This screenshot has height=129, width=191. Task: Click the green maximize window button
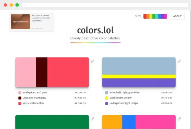coord(17,5)
